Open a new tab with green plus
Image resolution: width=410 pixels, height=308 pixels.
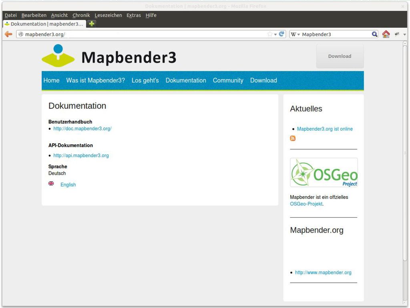click(92, 24)
